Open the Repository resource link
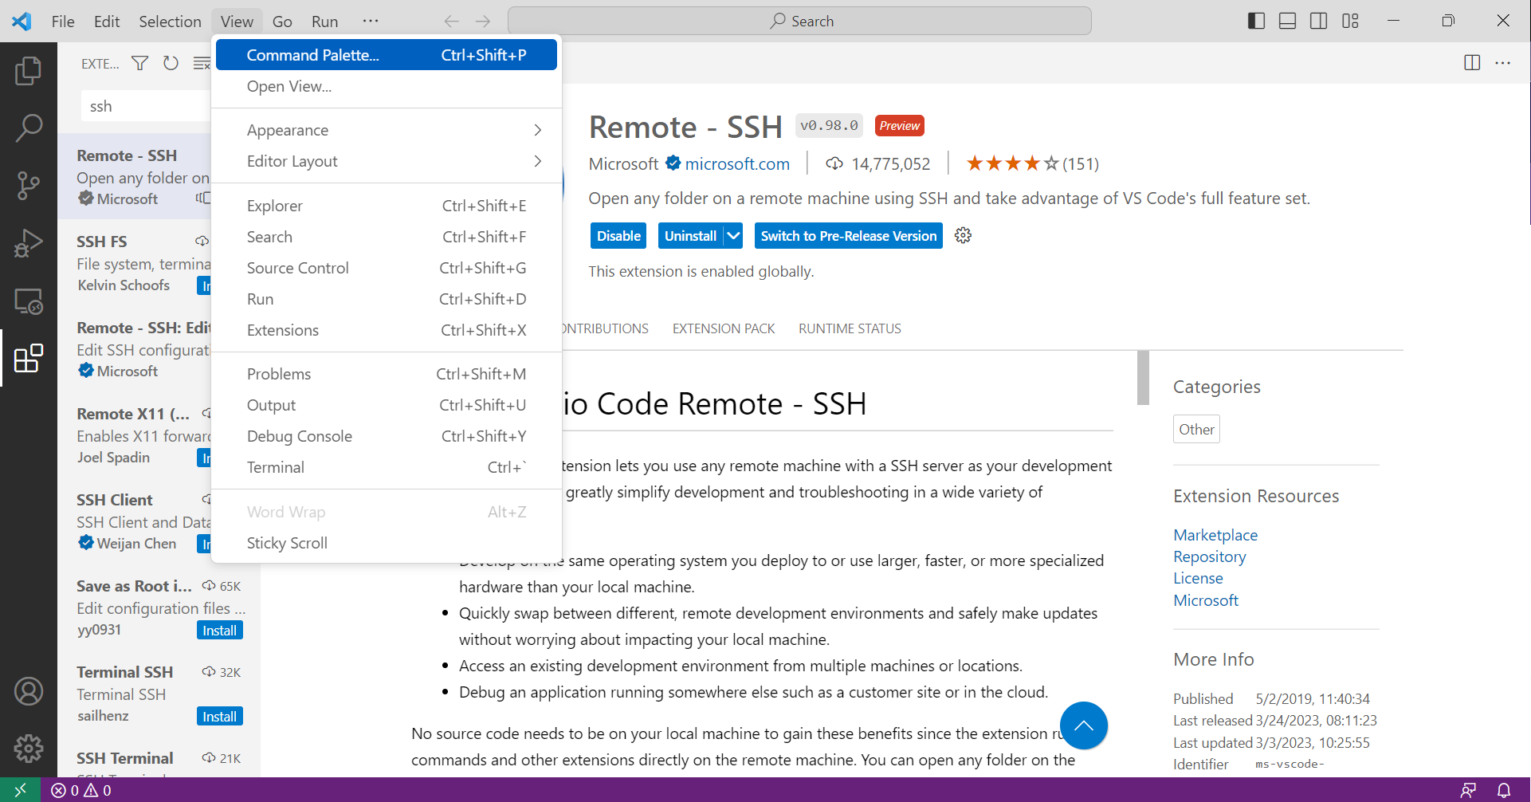 pos(1209,556)
